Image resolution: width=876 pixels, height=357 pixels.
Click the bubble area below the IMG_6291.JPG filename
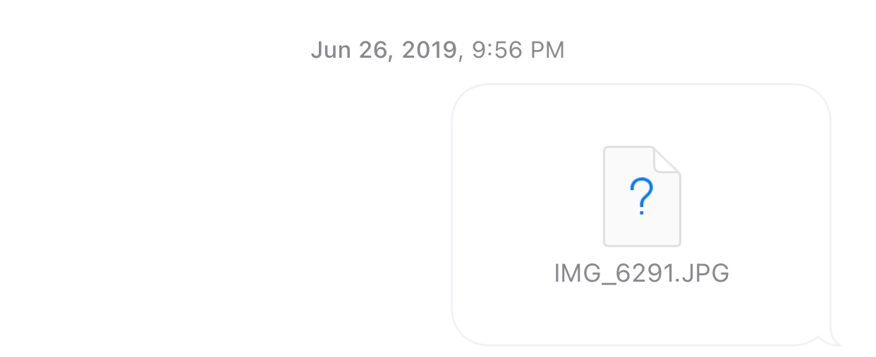click(x=642, y=315)
